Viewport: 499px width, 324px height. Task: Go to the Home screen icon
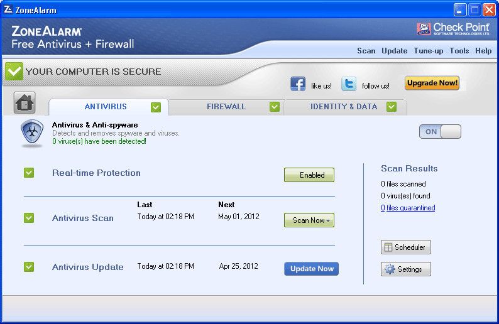pyautogui.click(x=25, y=103)
